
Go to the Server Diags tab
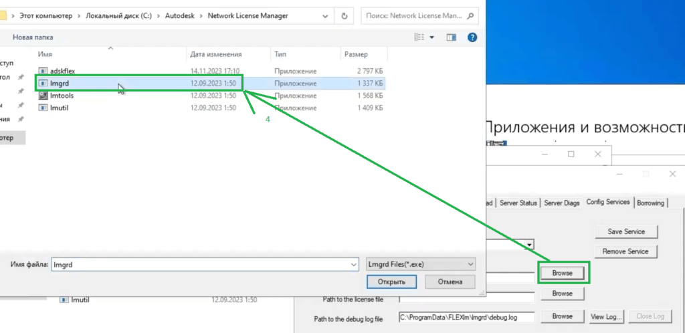coord(562,203)
